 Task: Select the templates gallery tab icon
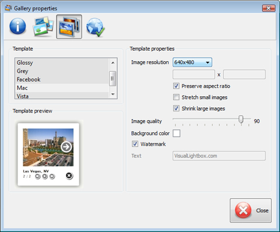pos(69,27)
